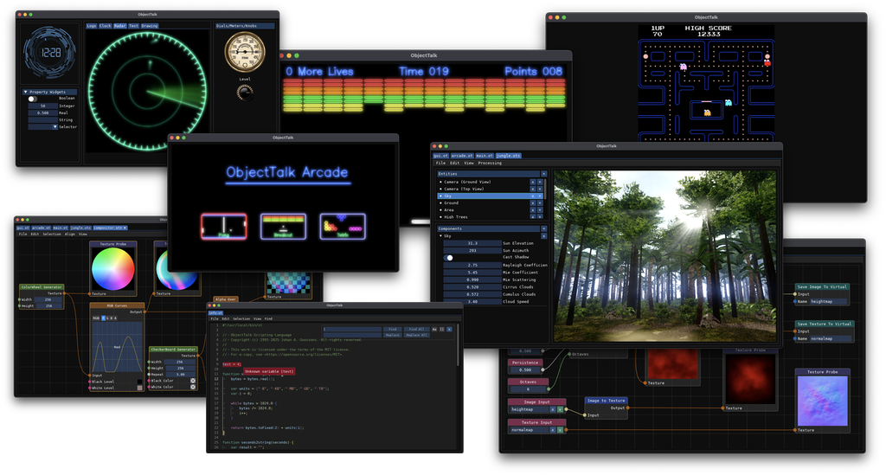The width and height of the screenshot is (886, 475).
Task: Open Black Color picker in CheckerBoard Generator
Action: pos(193,381)
